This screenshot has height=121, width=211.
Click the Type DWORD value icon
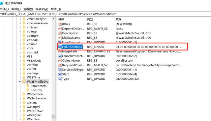point(60,79)
